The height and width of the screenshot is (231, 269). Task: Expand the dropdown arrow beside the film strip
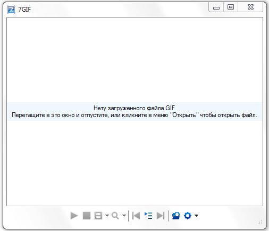coord(107,216)
